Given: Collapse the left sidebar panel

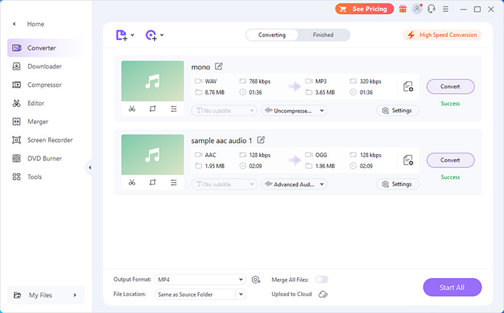Looking at the screenshot, I should pos(90,167).
